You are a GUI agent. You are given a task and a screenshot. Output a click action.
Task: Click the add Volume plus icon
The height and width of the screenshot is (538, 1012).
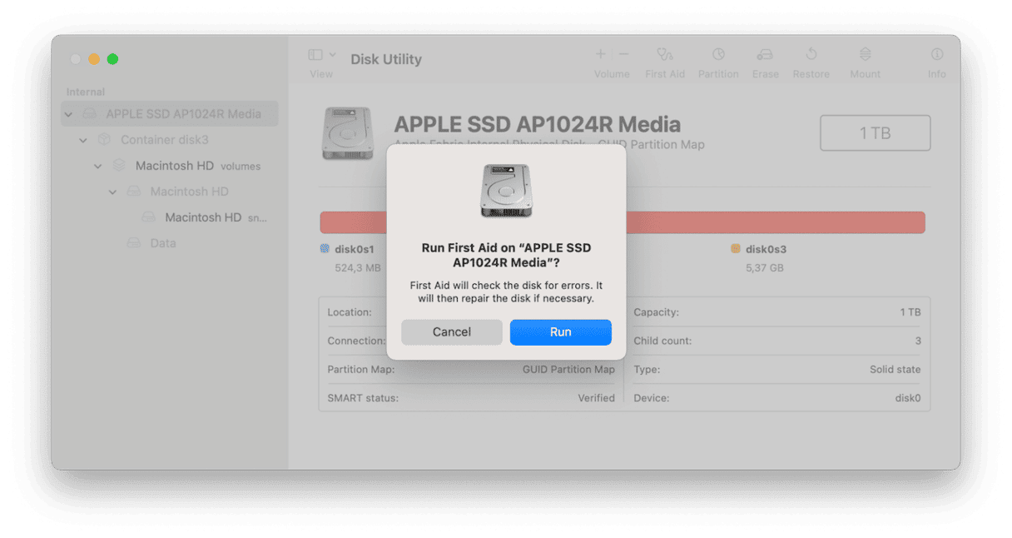600,55
